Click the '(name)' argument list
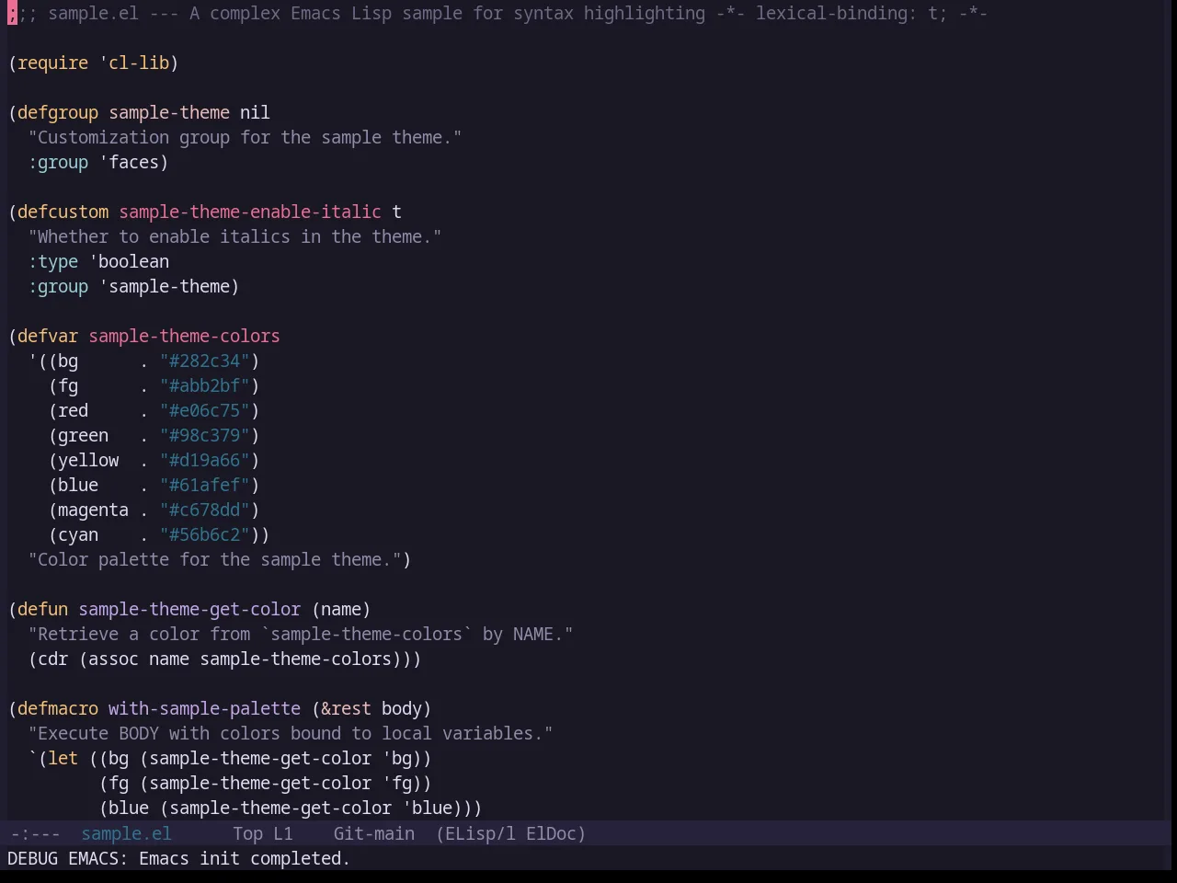 [341, 609]
